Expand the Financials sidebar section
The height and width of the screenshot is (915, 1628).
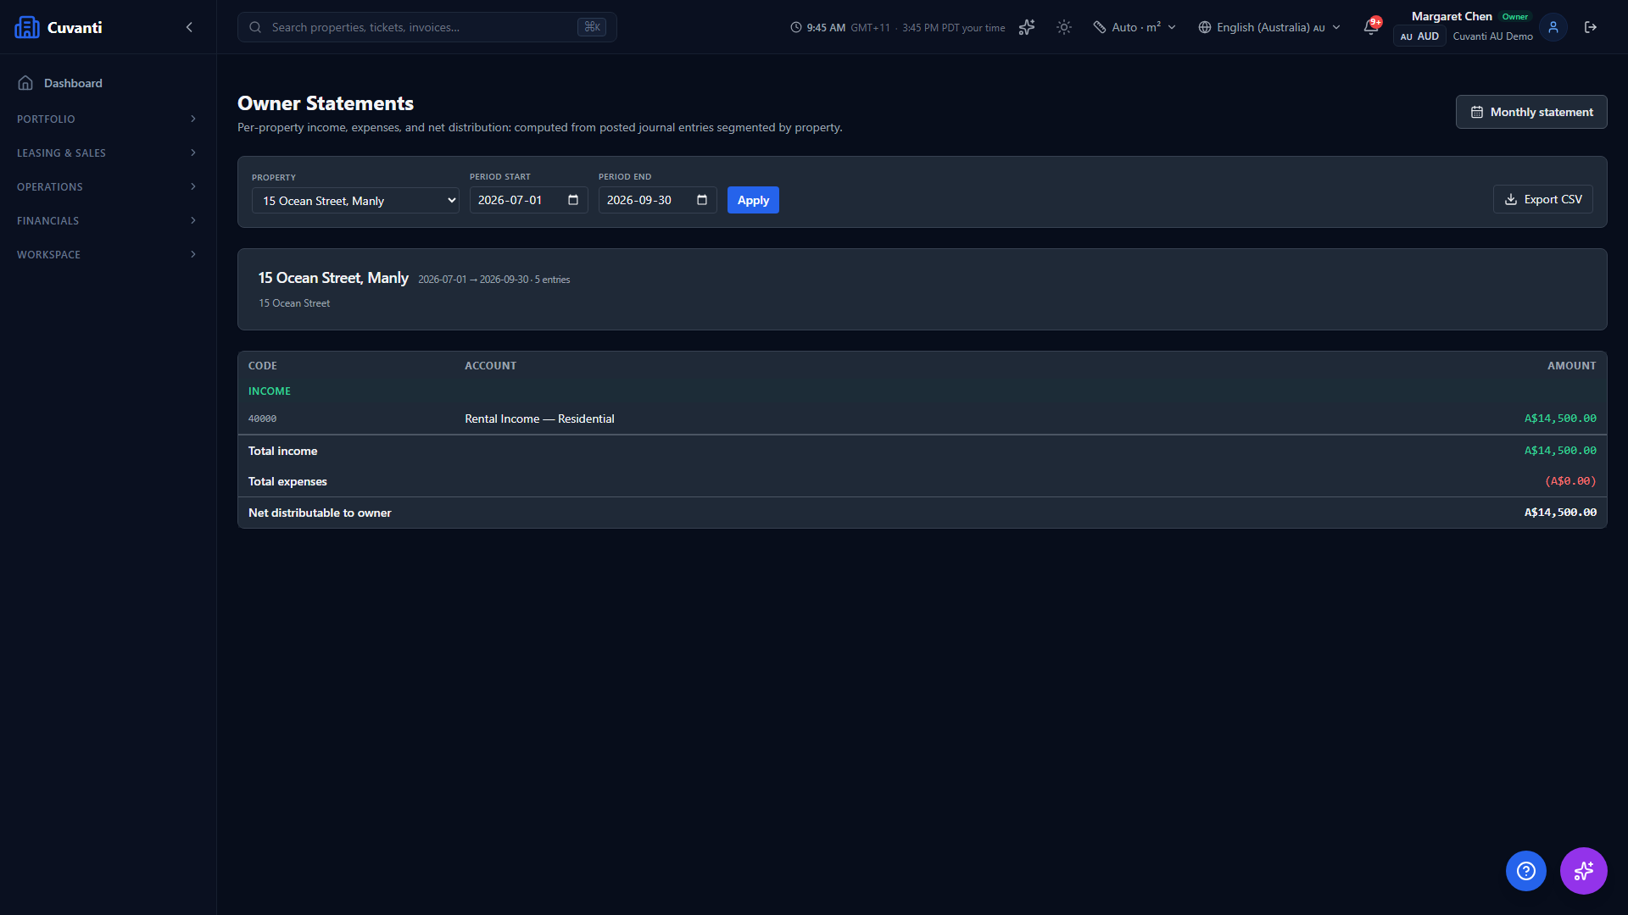coord(107,220)
